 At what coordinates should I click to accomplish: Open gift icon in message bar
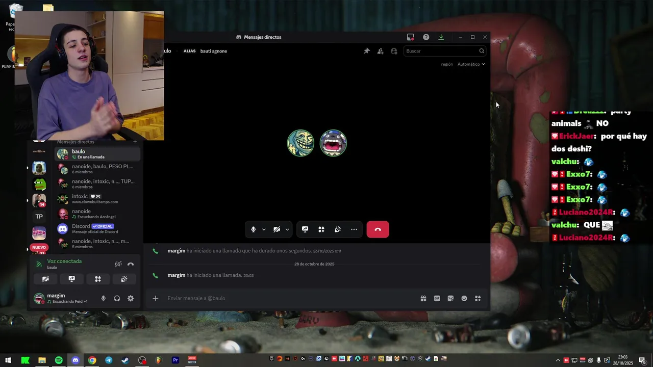point(423,298)
